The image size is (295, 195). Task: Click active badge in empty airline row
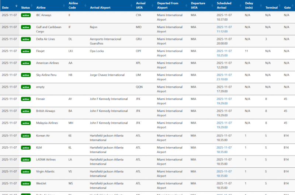point(26,87)
